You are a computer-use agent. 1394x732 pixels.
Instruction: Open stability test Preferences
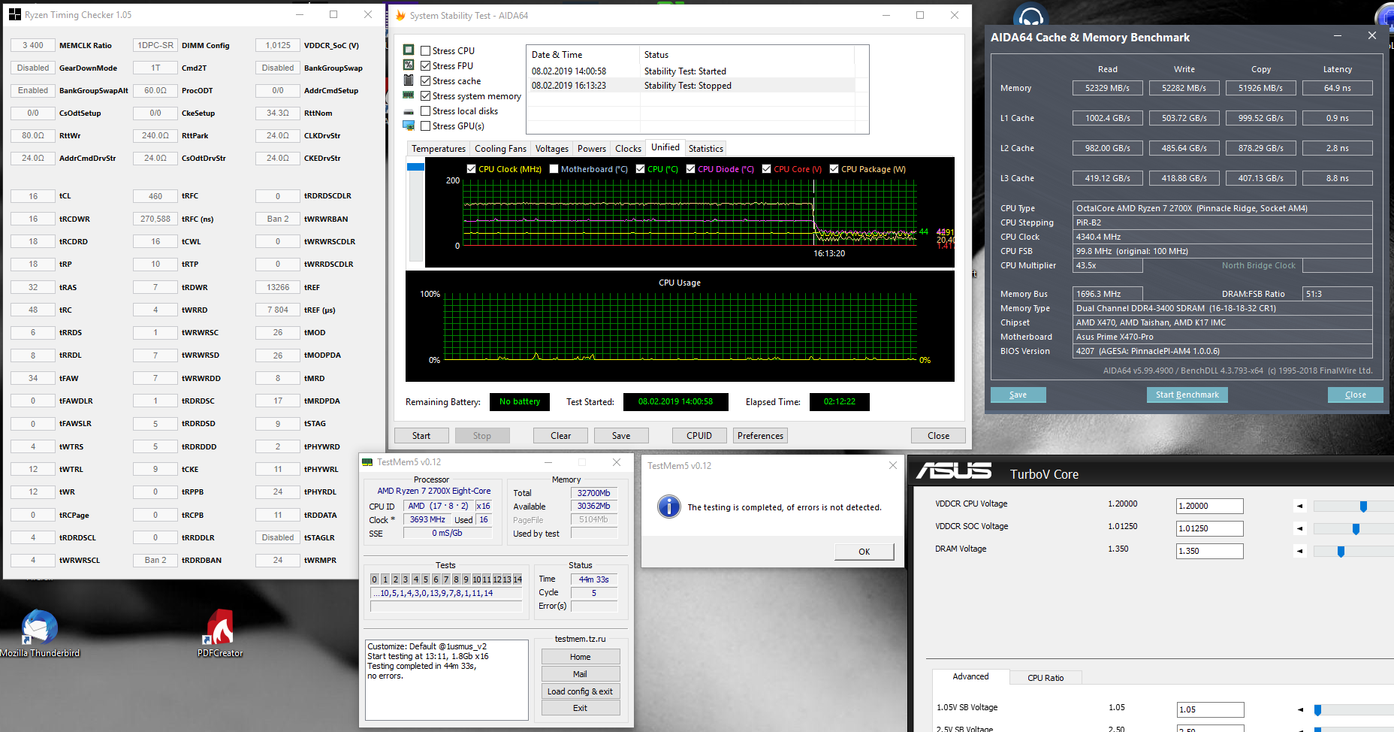pos(760,436)
